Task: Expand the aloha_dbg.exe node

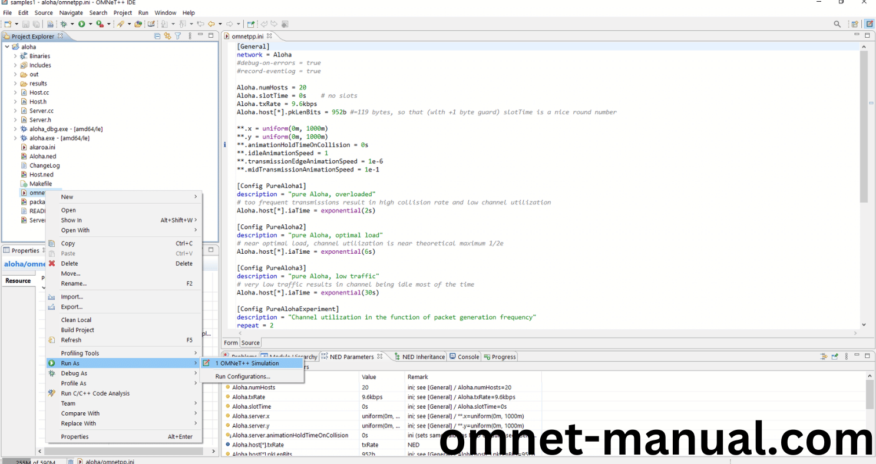Action: tap(15, 129)
